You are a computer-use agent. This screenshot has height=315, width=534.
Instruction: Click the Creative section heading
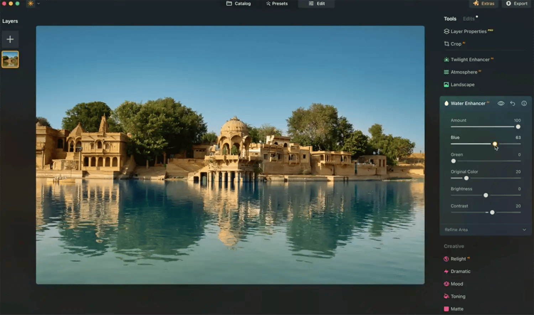click(454, 246)
